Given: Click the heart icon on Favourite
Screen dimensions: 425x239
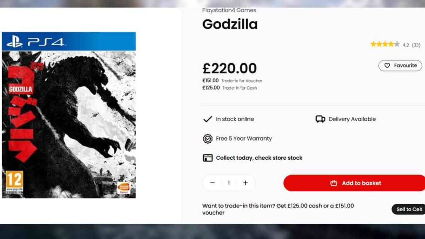Looking at the screenshot, I should (387, 66).
